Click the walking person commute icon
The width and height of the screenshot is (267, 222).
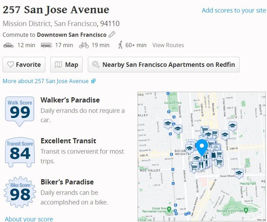(x=120, y=45)
